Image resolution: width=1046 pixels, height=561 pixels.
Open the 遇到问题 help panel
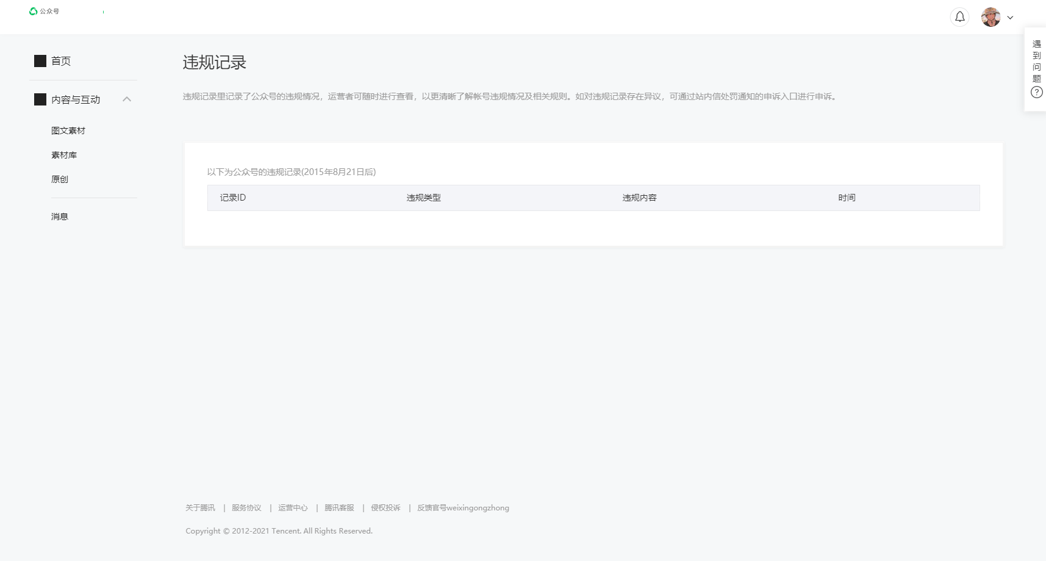point(1036,62)
